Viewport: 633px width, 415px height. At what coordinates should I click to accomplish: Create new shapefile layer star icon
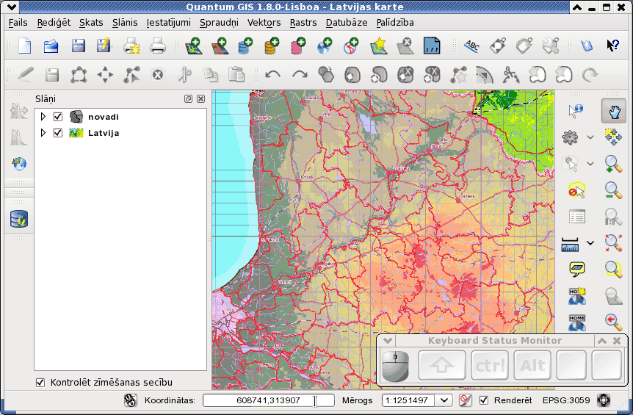click(x=379, y=46)
